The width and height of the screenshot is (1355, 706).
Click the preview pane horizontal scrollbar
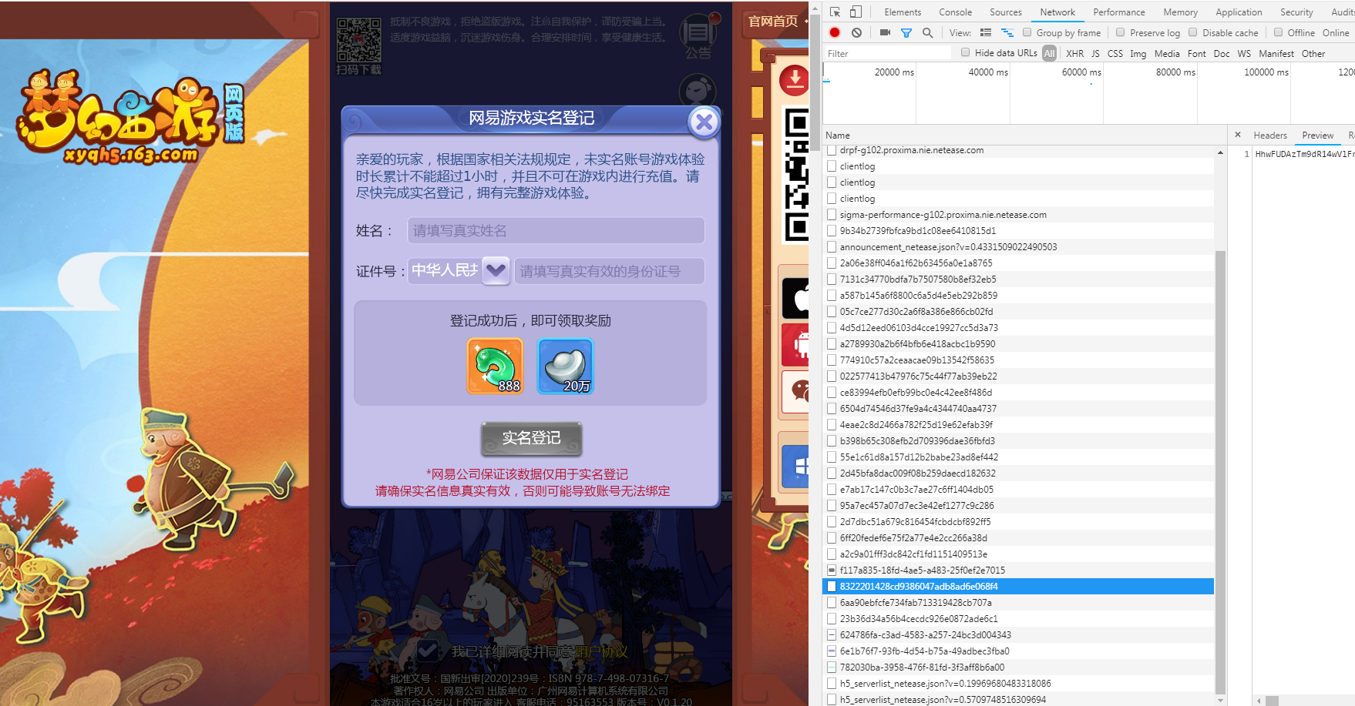click(1273, 701)
